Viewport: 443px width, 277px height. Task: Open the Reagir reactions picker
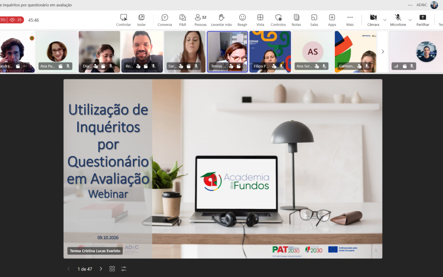tap(242, 20)
